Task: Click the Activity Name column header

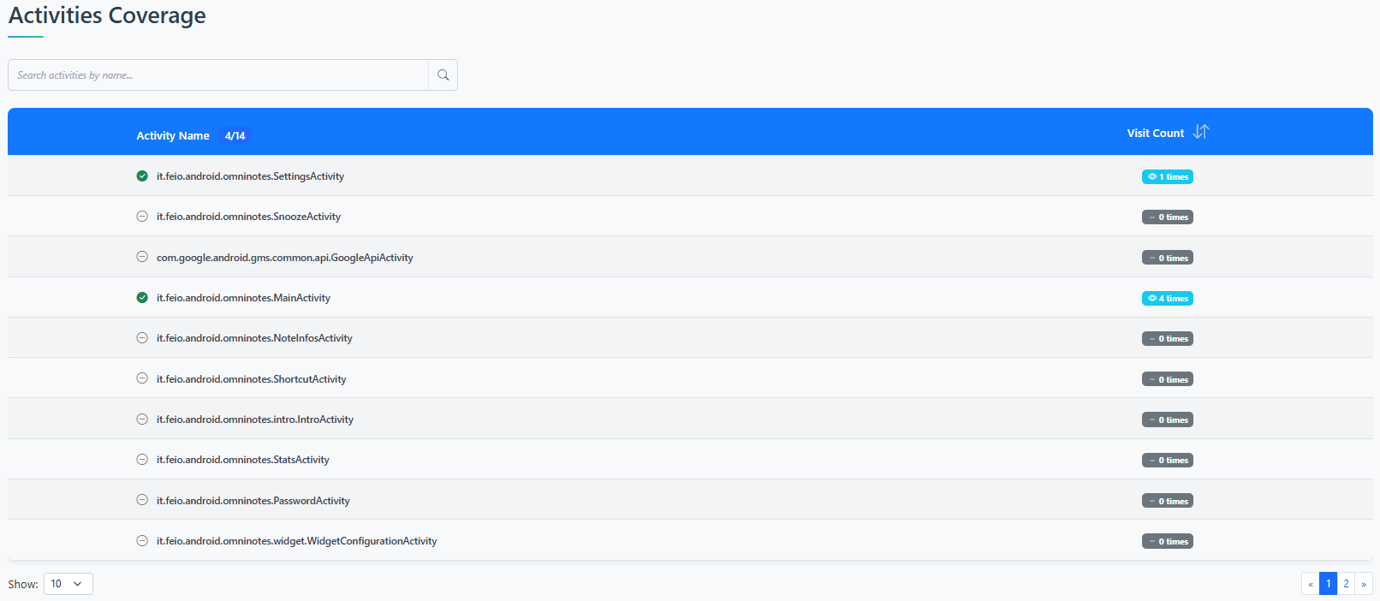Action: [x=173, y=136]
